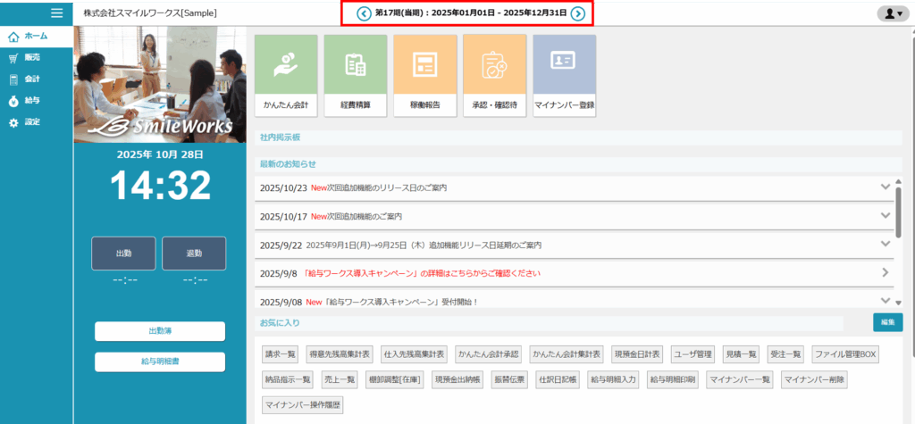This screenshot has height=424, width=915.
Task: Open the 稼働報告 tile icon
Action: click(x=424, y=64)
